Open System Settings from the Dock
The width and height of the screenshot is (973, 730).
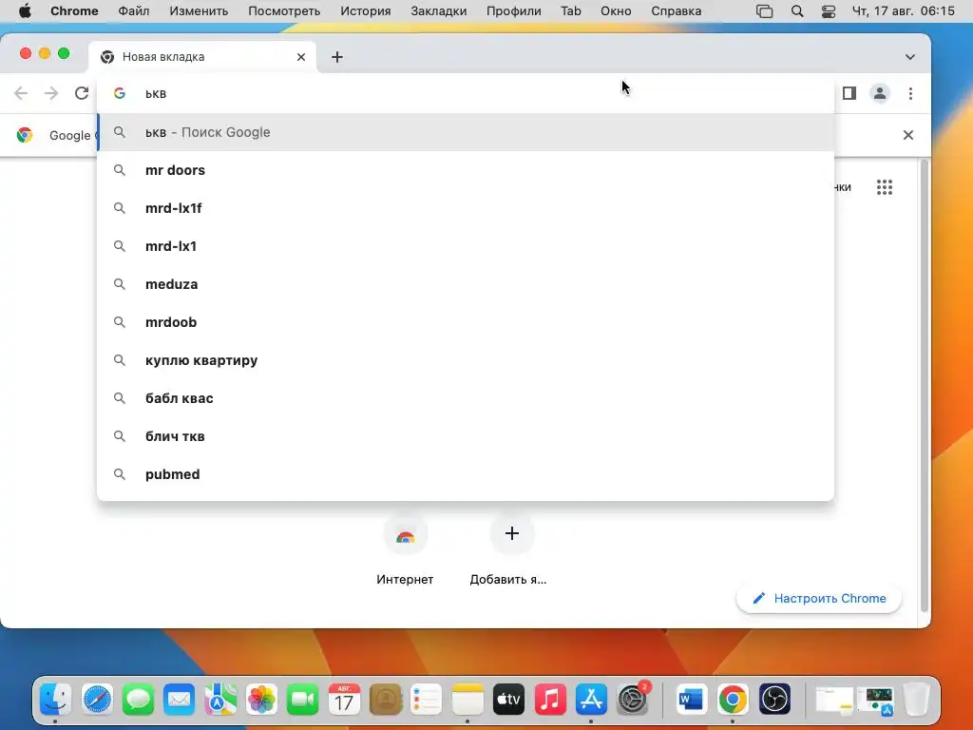pyautogui.click(x=632, y=700)
